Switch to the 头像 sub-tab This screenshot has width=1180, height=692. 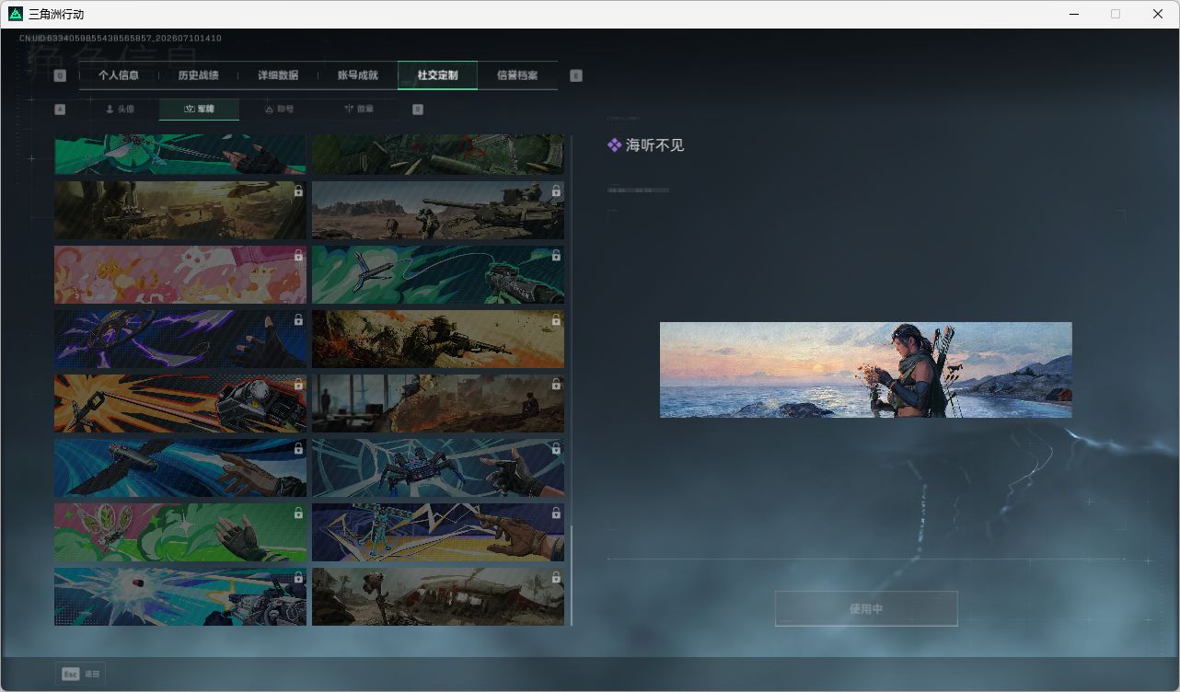pos(120,110)
